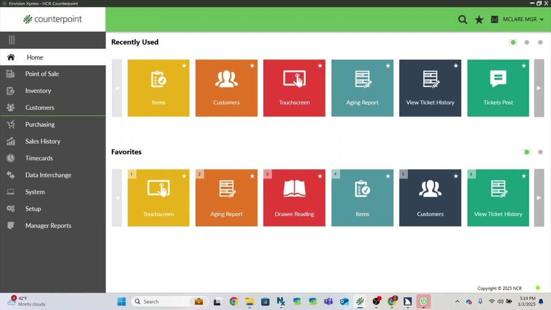Open the mail envelope icon in the header
The height and width of the screenshot is (310, 551).
coord(495,19)
